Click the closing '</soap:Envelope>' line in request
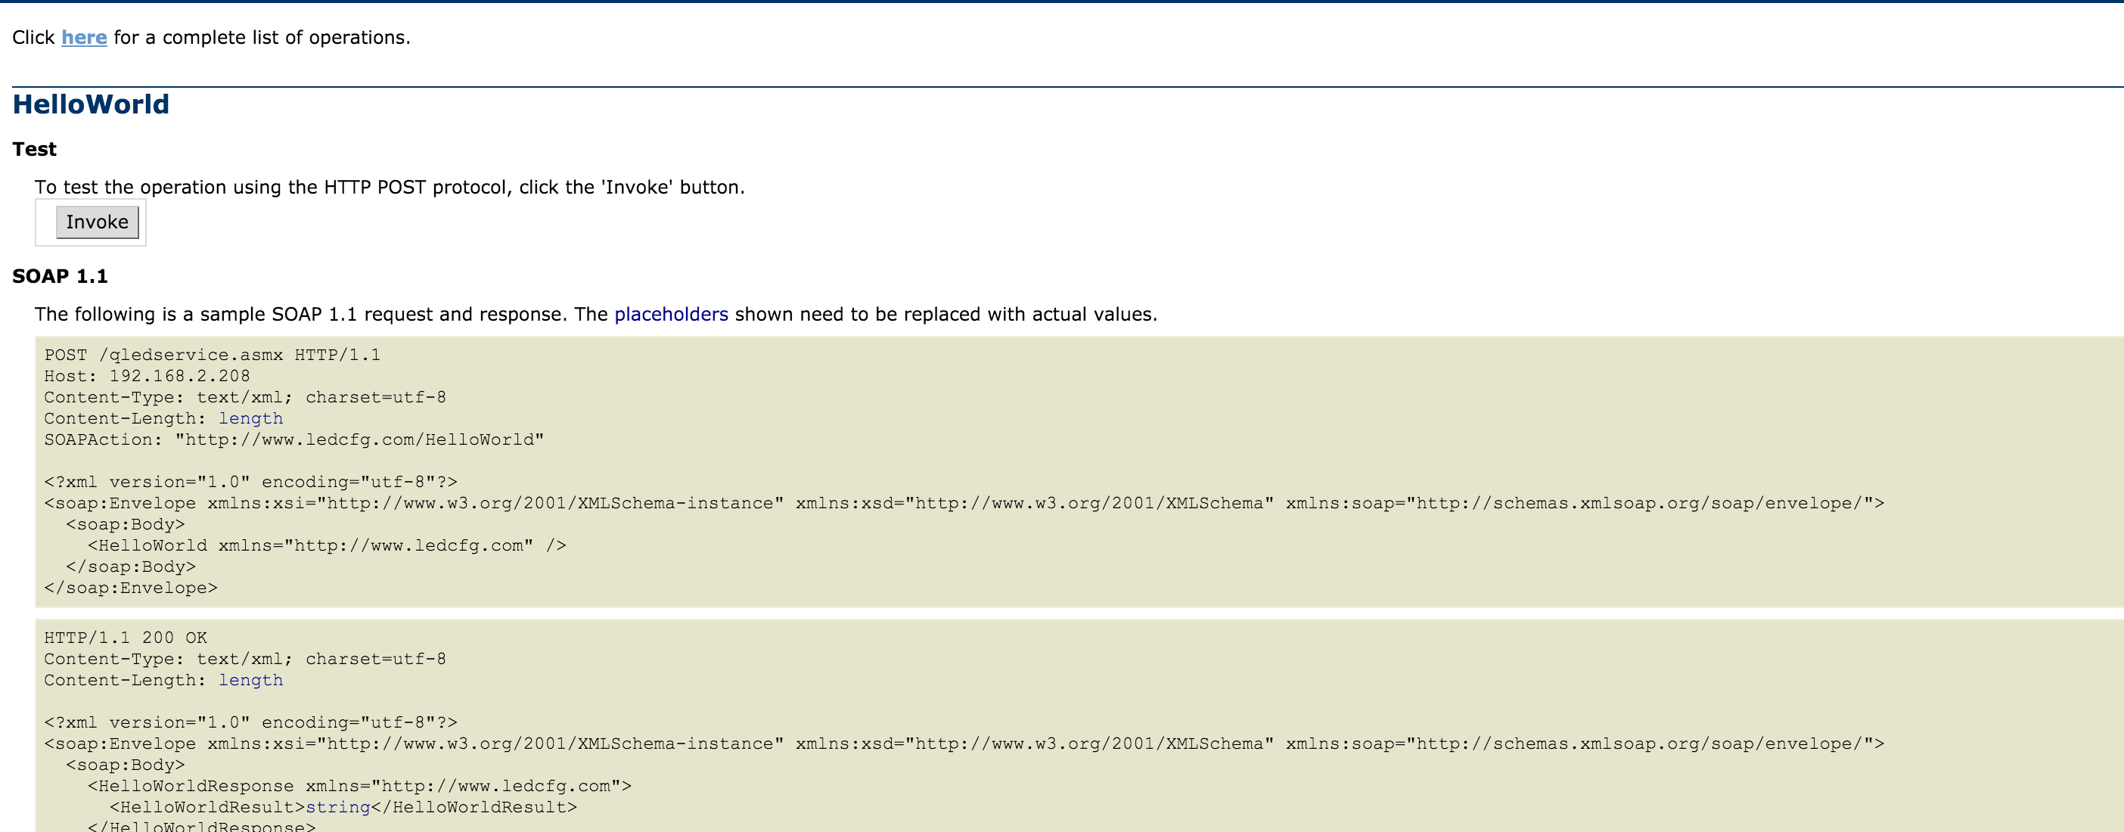2124x832 pixels. 130,588
